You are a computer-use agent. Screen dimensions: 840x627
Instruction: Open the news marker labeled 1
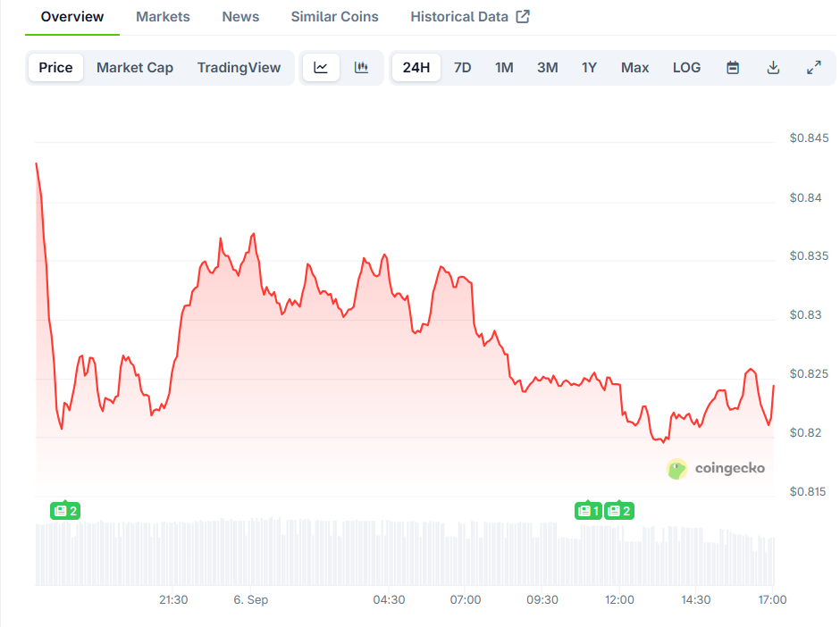point(588,511)
